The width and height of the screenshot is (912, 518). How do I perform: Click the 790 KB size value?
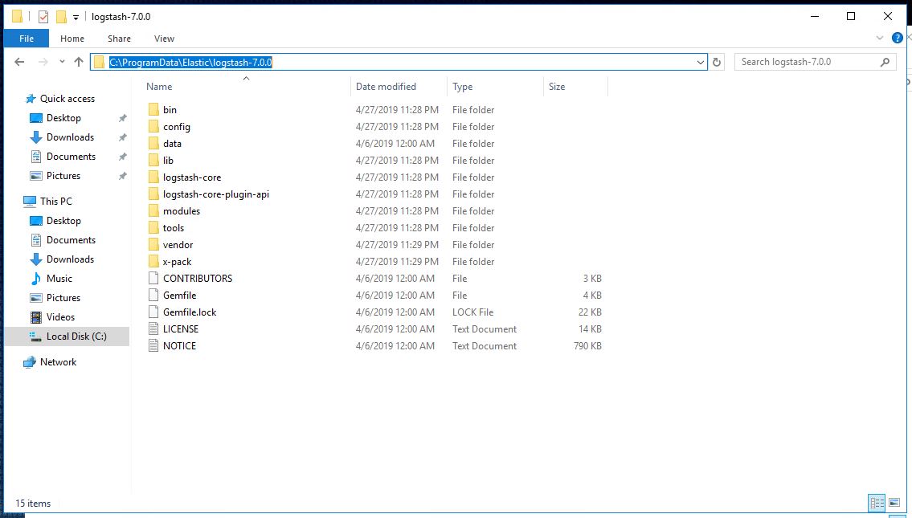587,346
